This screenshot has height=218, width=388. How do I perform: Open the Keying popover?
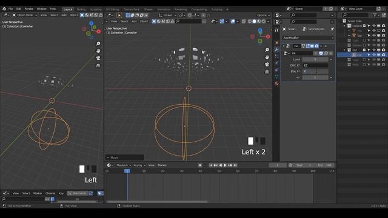pyautogui.click(x=139, y=165)
